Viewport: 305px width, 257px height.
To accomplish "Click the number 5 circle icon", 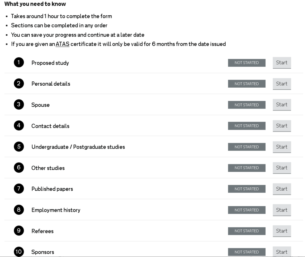I will (19, 147).
